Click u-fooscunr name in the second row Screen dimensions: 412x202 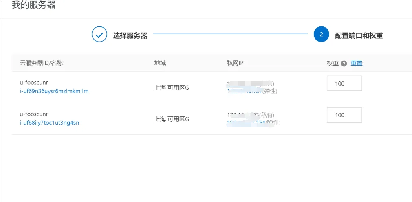(x=34, y=114)
